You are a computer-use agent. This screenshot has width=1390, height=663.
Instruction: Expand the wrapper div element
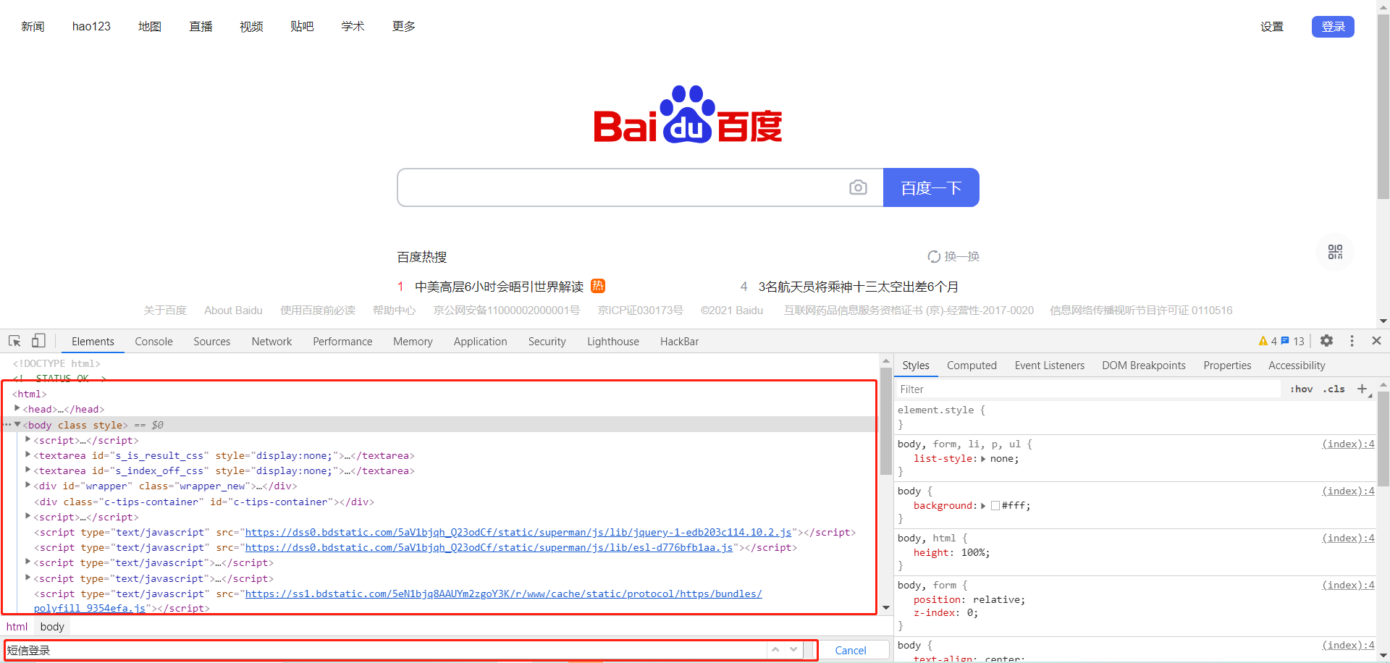[x=27, y=486]
